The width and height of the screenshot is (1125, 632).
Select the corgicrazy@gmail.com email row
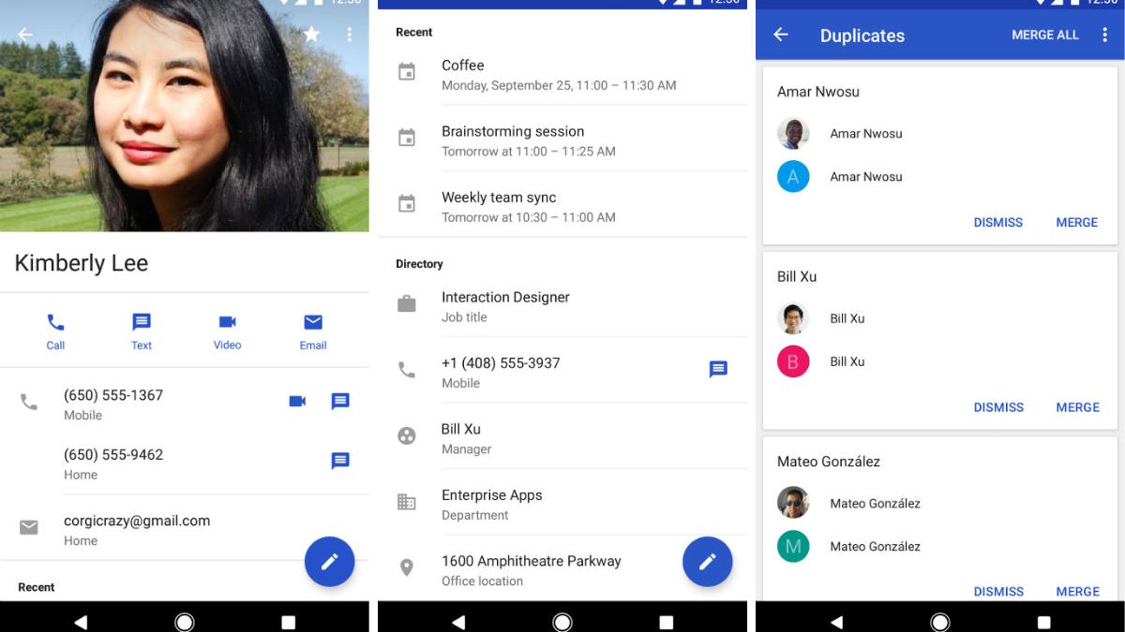(137, 529)
